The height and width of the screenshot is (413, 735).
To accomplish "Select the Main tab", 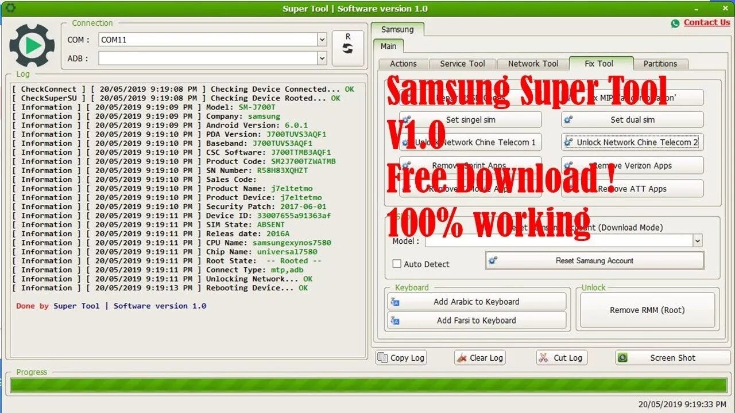I will [x=389, y=46].
